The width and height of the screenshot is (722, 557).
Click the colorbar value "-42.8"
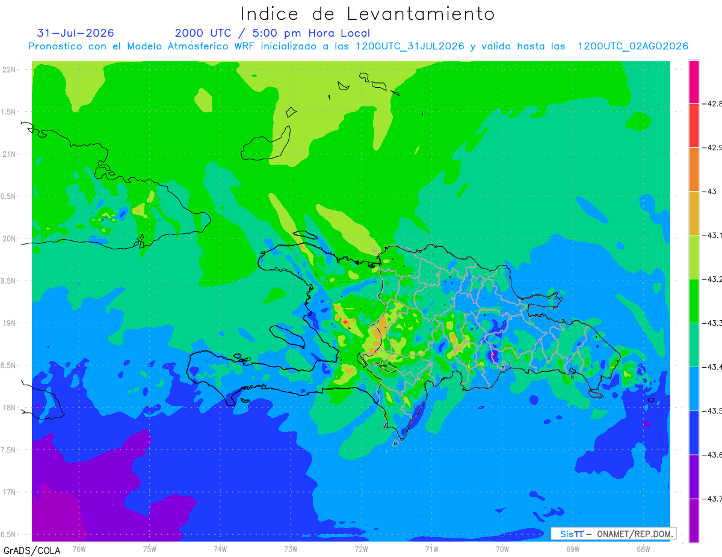coord(712,103)
